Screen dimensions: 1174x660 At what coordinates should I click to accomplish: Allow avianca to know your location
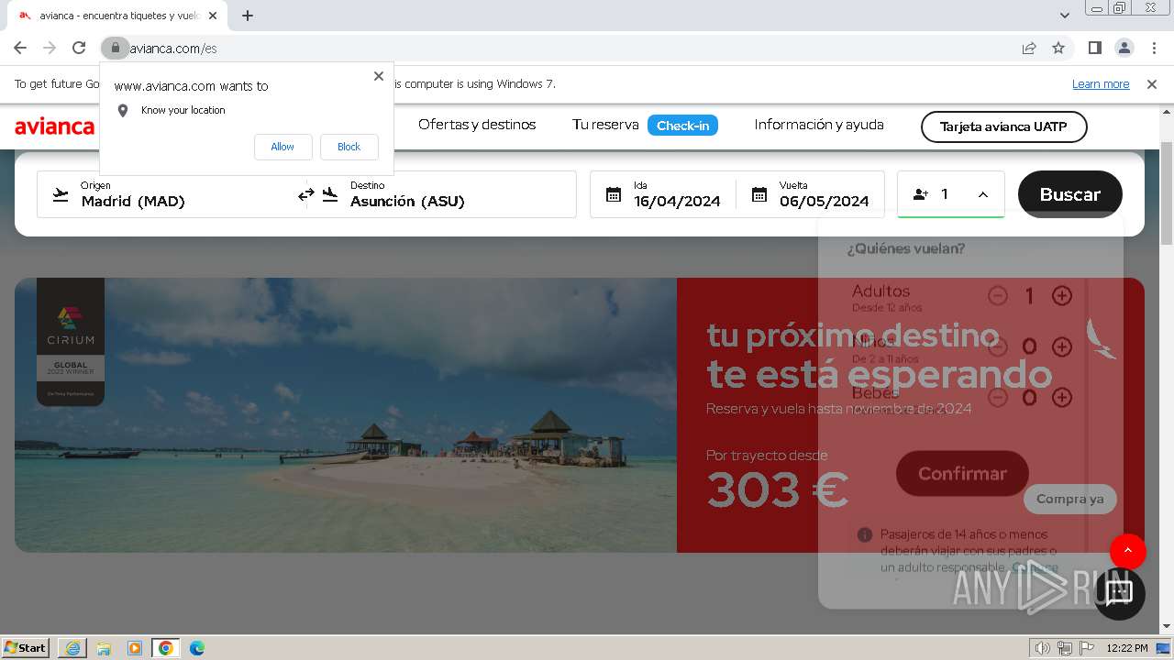point(282,147)
